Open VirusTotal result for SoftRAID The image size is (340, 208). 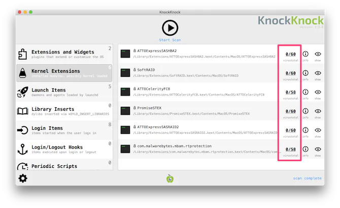pos(291,73)
